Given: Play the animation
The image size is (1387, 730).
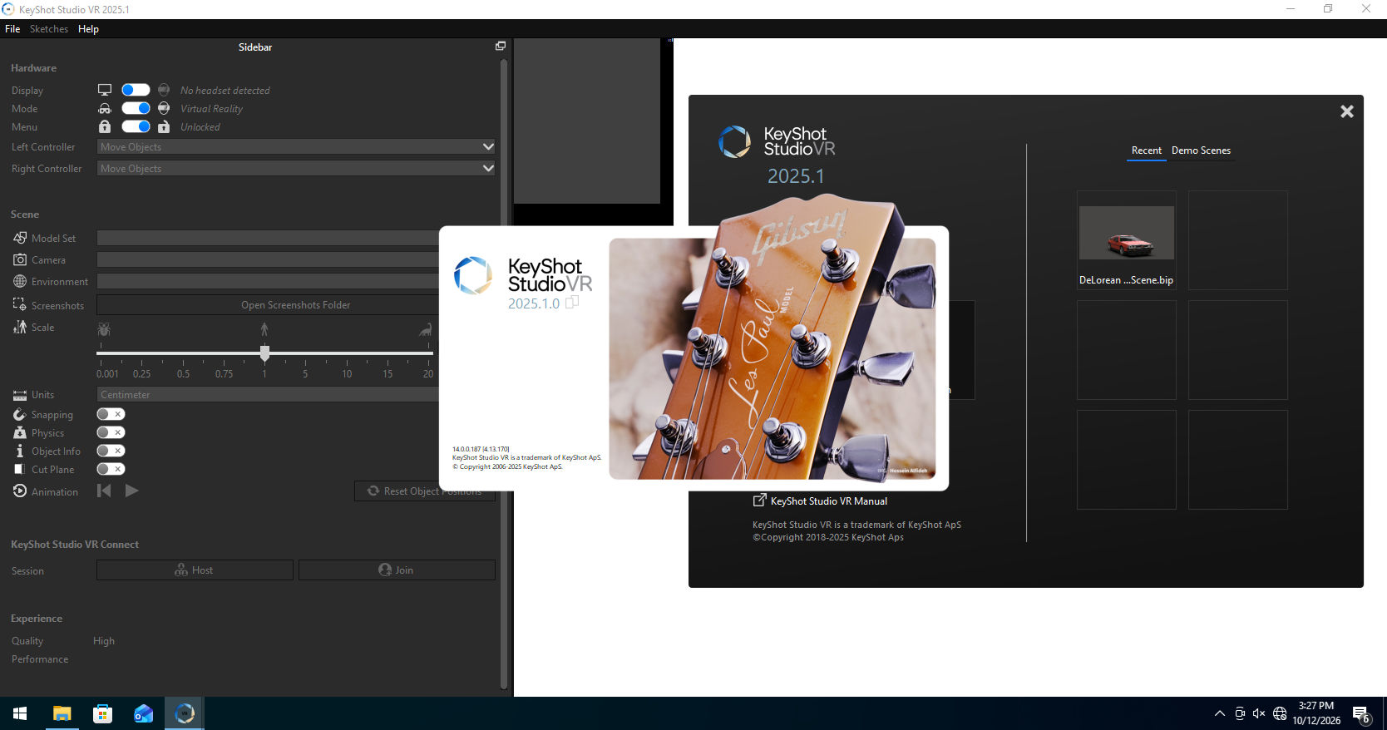Looking at the screenshot, I should [x=131, y=491].
